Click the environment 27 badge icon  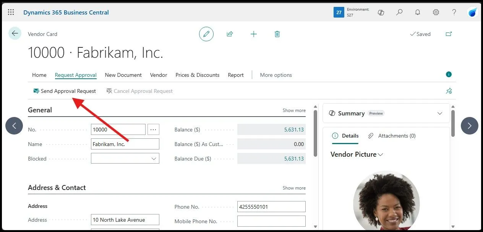click(339, 12)
